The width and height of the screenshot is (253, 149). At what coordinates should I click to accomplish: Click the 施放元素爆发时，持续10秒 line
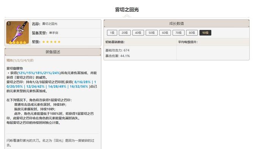coord(35,109)
